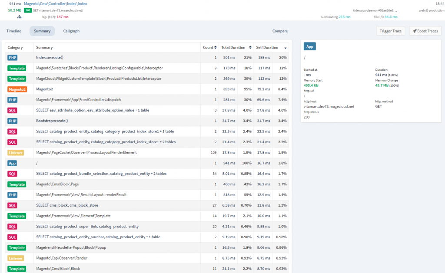The width and height of the screenshot is (445, 273).
Task: Click the Listener badge on ProcessLayoutRenderElement row
Action: pyautogui.click(x=17, y=152)
